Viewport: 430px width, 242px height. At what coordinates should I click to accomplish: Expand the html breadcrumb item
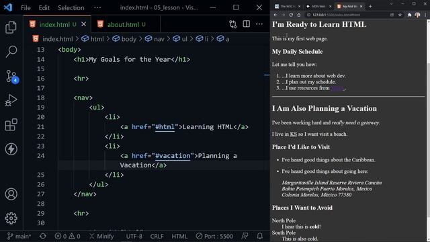tap(97, 39)
